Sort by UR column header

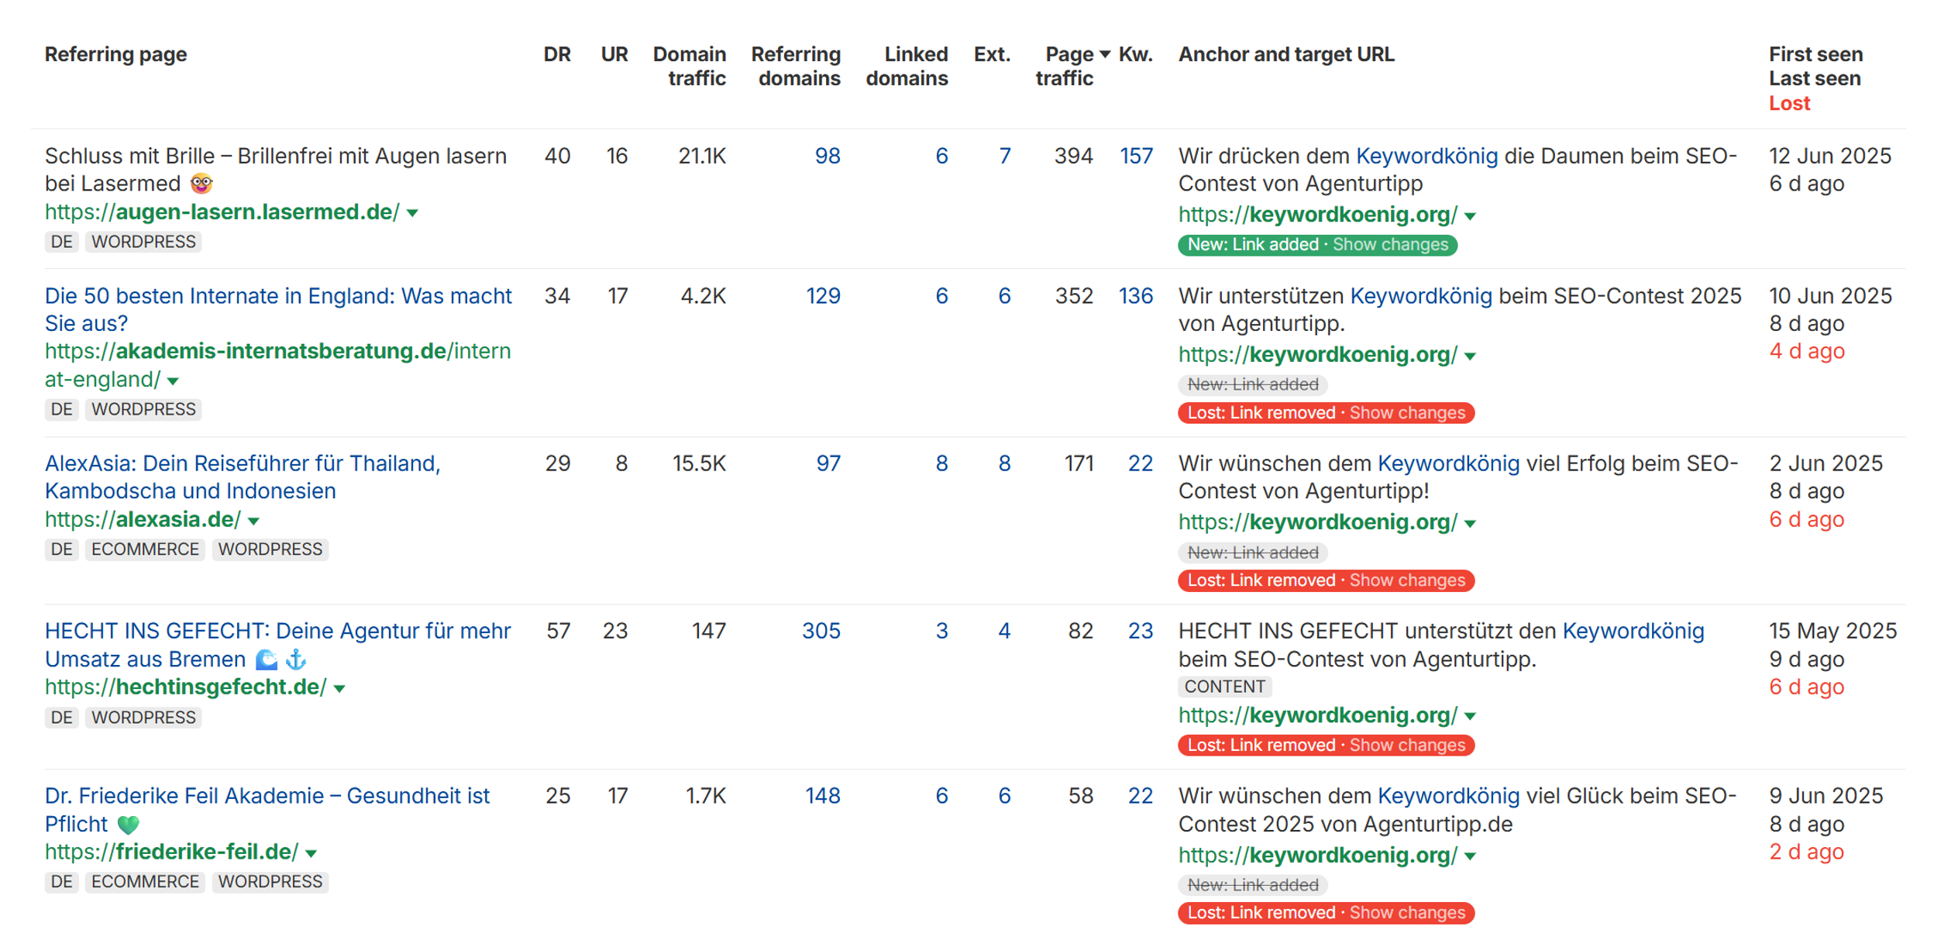click(614, 54)
